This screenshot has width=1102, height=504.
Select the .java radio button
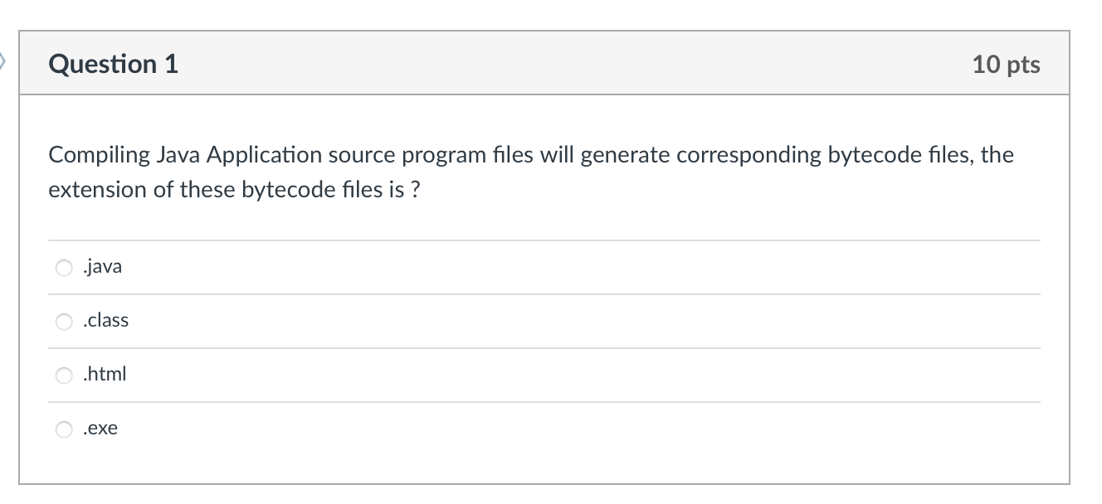pyautogui.click(x=64, y=268)
